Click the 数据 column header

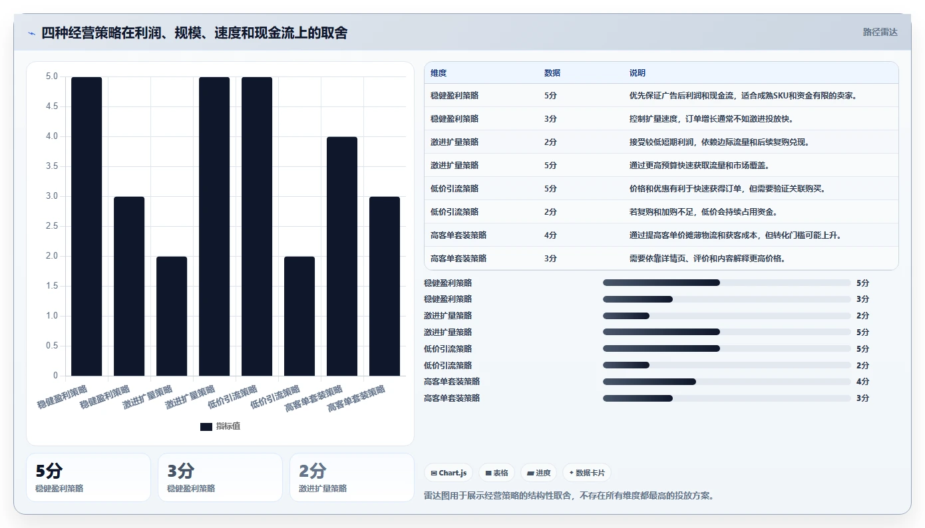pyautogui.click(x=552, y=73)
